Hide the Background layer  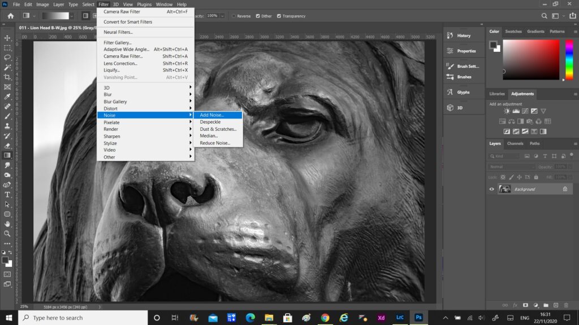(492, 189)
